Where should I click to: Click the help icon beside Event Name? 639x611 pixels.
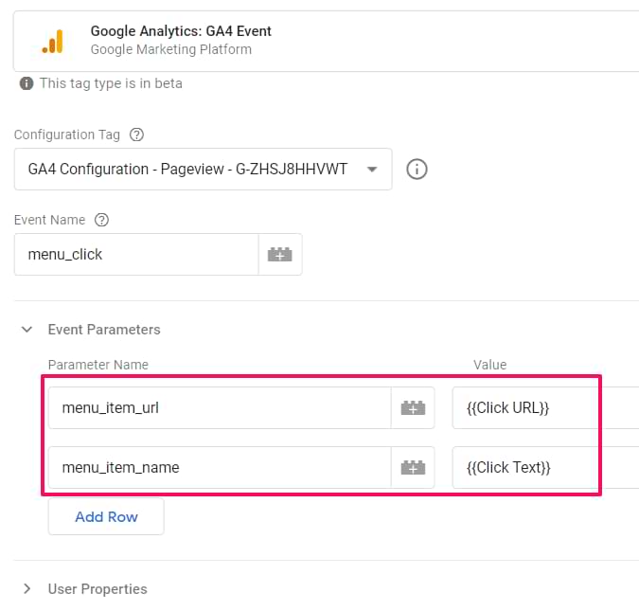[101, 220]
